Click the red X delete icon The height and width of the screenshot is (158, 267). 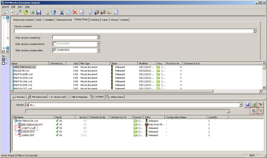pyautogui.click(x=75, y=12)
